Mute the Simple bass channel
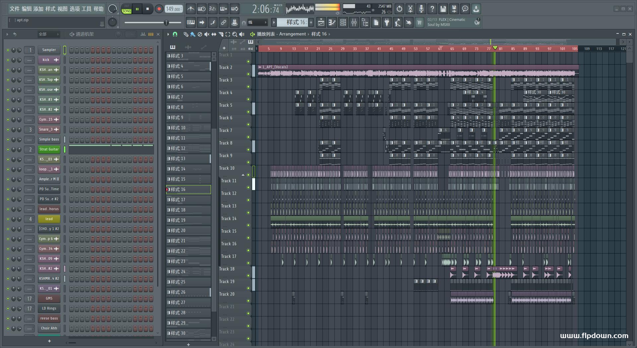 (x=8, y=140)
